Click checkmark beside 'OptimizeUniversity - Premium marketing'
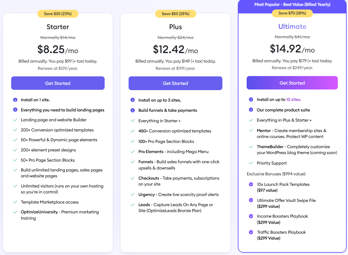Image resolution: width=348 pixels, height=255 pixels. click(15, 212)
